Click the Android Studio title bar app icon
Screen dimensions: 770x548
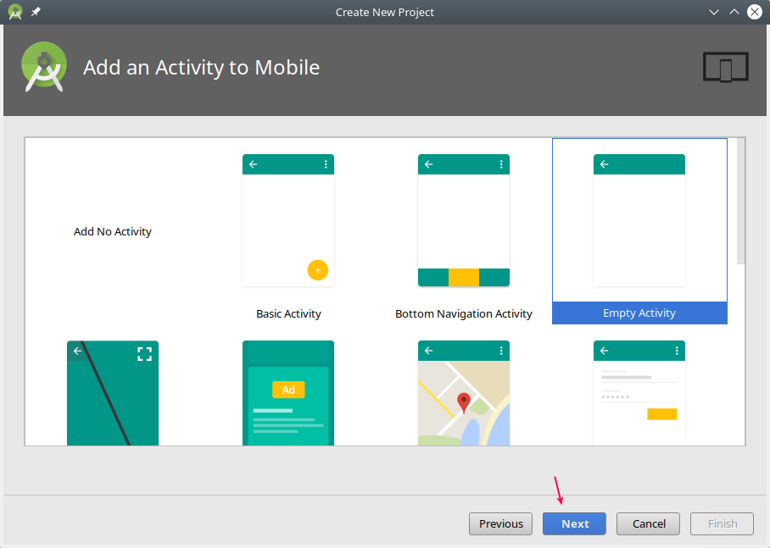[14, 12]
